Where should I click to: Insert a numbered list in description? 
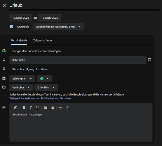(x=46, y=108)
